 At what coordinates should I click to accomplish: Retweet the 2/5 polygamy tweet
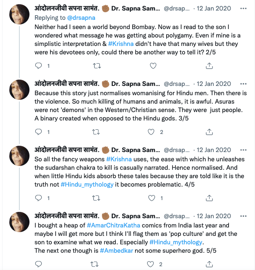(96, 66)
